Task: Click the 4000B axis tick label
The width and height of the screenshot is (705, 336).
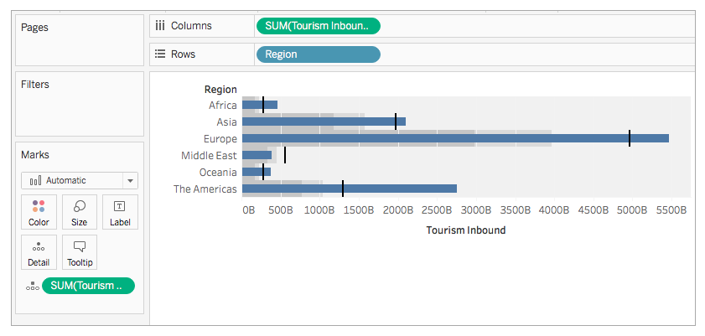Action: pos(554,210)
